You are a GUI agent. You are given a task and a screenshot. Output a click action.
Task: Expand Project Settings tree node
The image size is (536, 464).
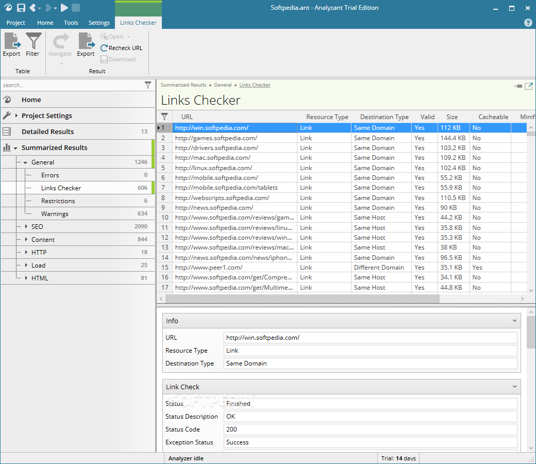click(16, 115)
